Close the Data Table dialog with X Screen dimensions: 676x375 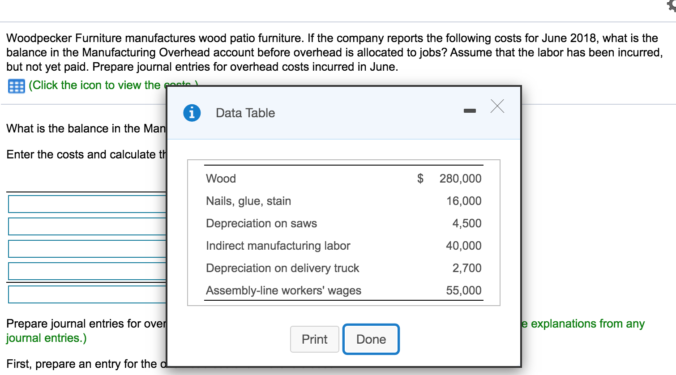[x=497, y=107]
